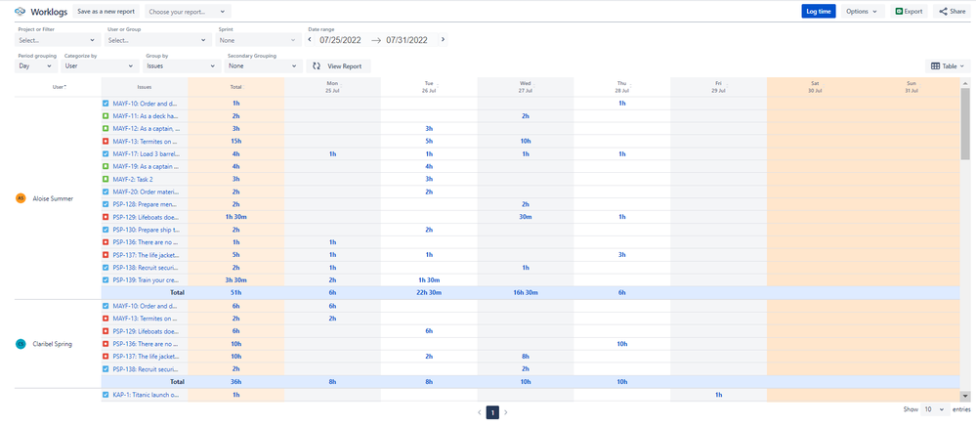976x427 pixels.
Task: Click the Log time button
Action: (819, 11)
